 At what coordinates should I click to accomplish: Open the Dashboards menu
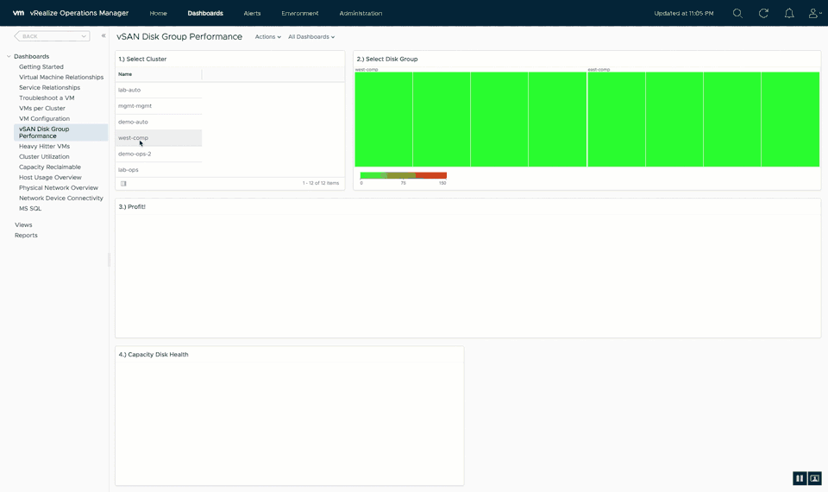205,13
